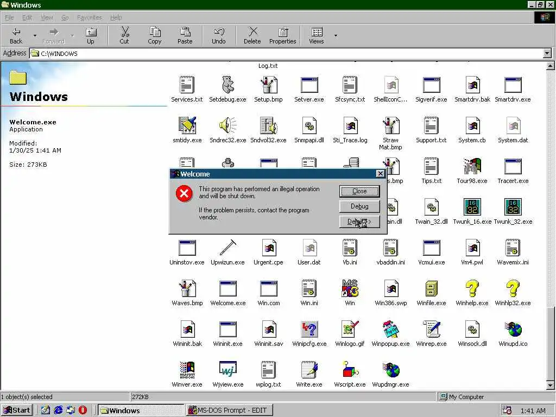This screenshot has width=556, height=417.
Task: Click the Windows taskbar button
Action: [x=141, y=410]
